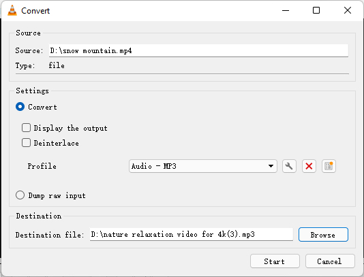This screenshot has width=364, height=277.
Task: Click 'Destination file:' label
Action: pyautogui.click(x=50, y=235)
